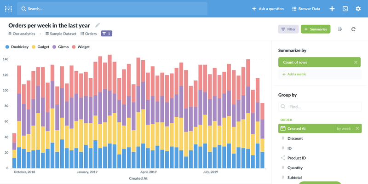Viewport: 368px width, 184px height.
Task: Open the row-view editor icon
Action: click(340, 29)
